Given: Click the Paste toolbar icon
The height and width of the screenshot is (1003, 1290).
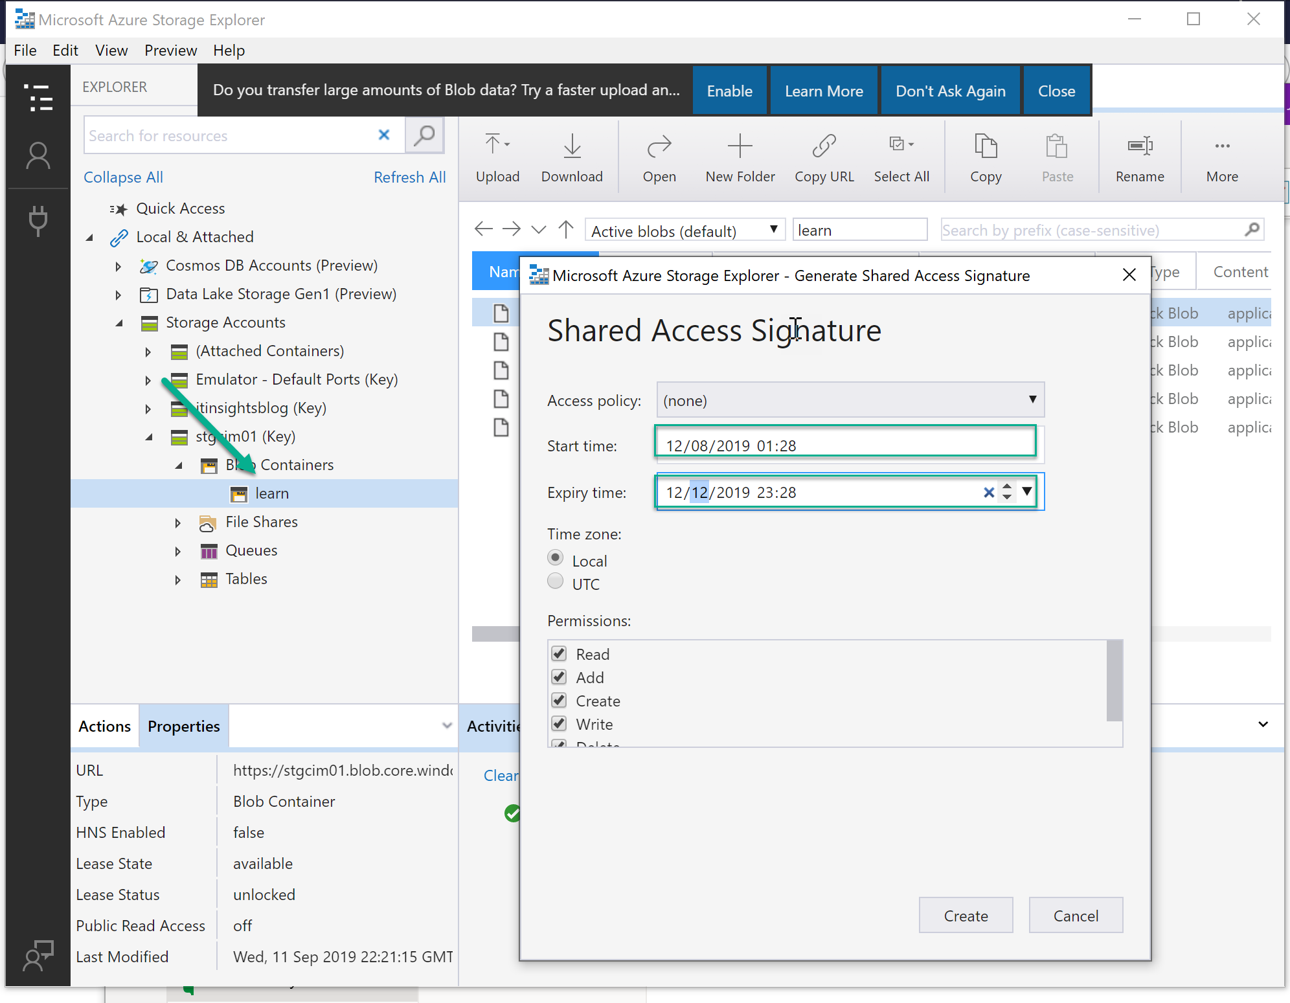Looking at the screenshot, I should [1057, 146].
